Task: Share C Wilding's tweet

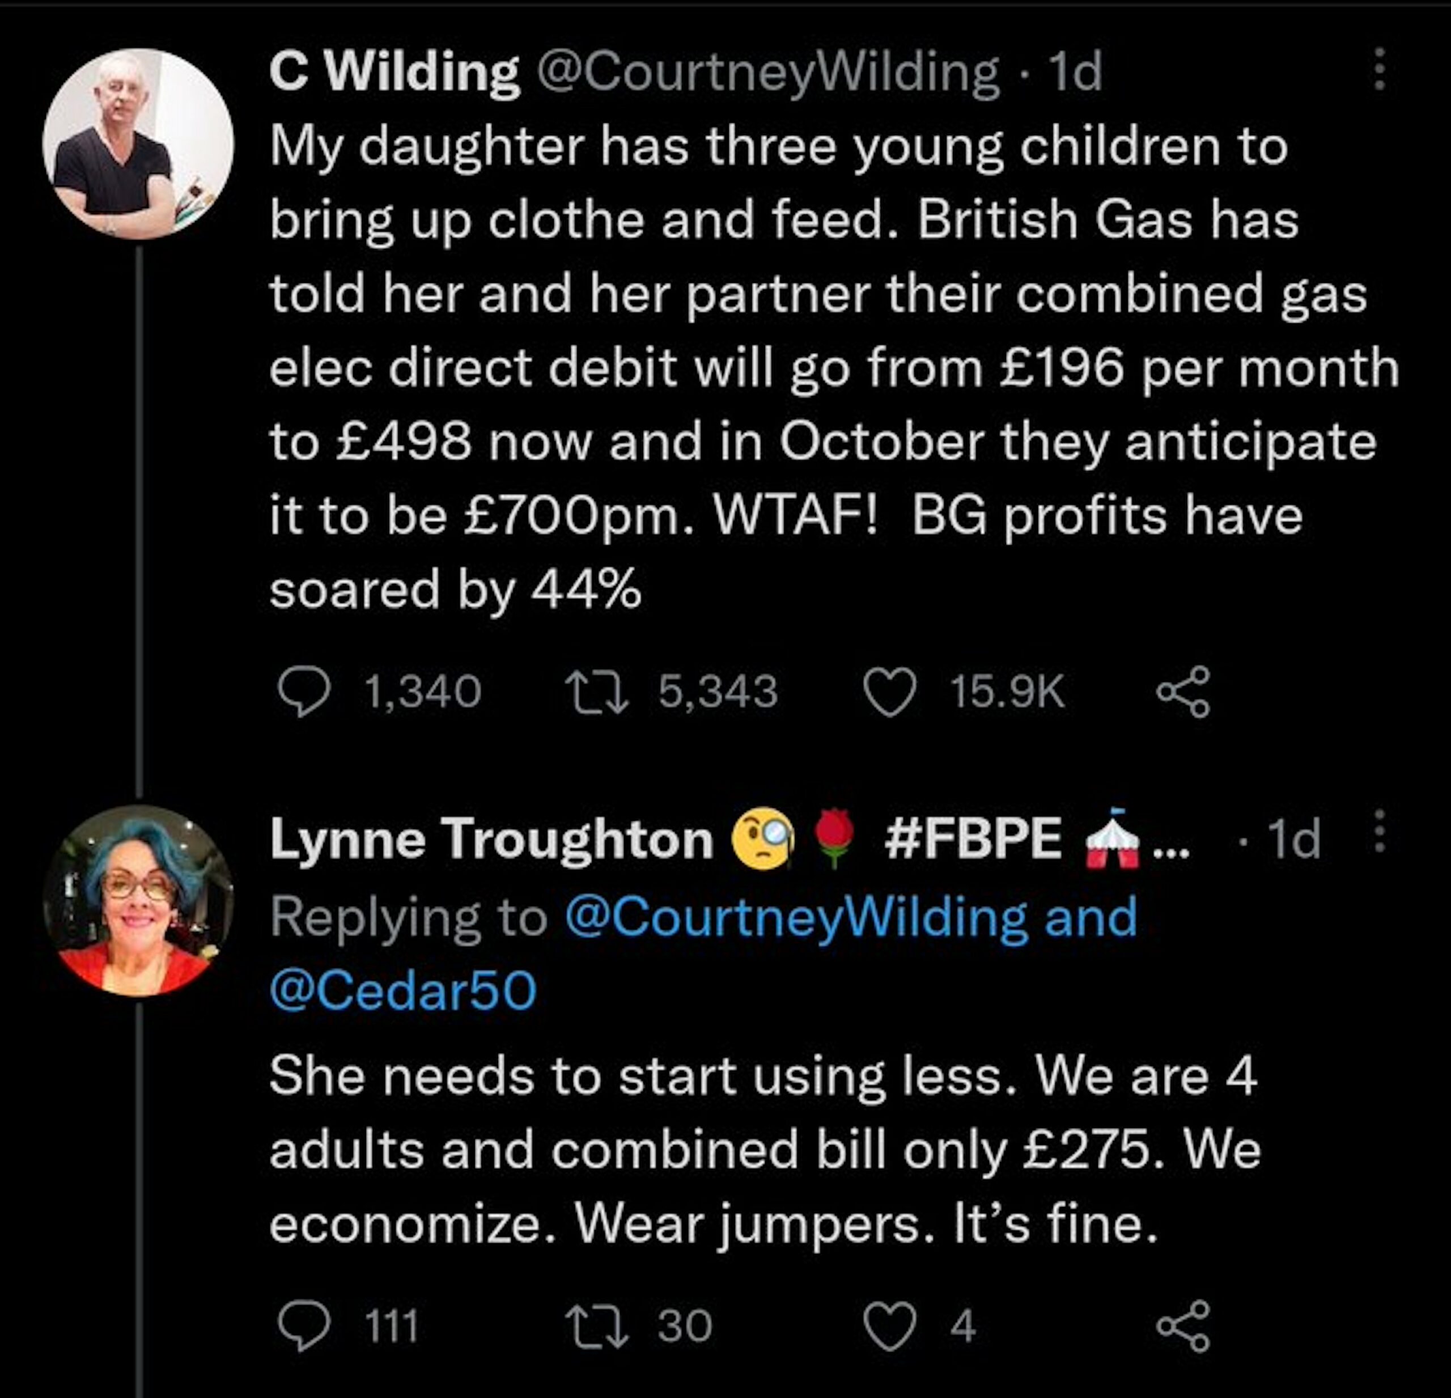Action: [x=1183, y=692]
